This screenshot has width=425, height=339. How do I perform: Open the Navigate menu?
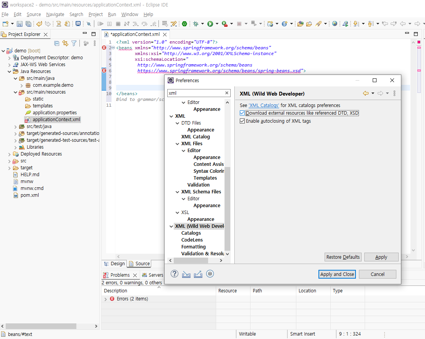(x=55, y=15)
